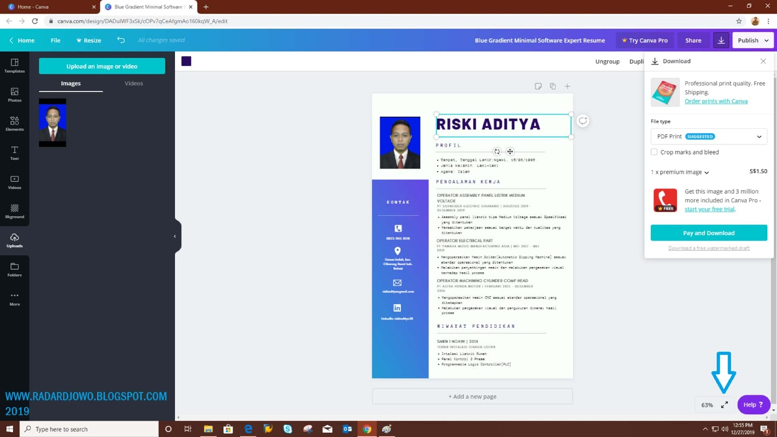Collapse the side panel with arrow tab

pos(175,236)
